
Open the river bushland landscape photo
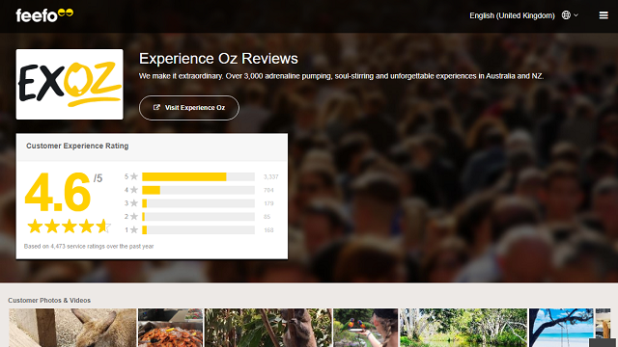click(x=463, y=328)
